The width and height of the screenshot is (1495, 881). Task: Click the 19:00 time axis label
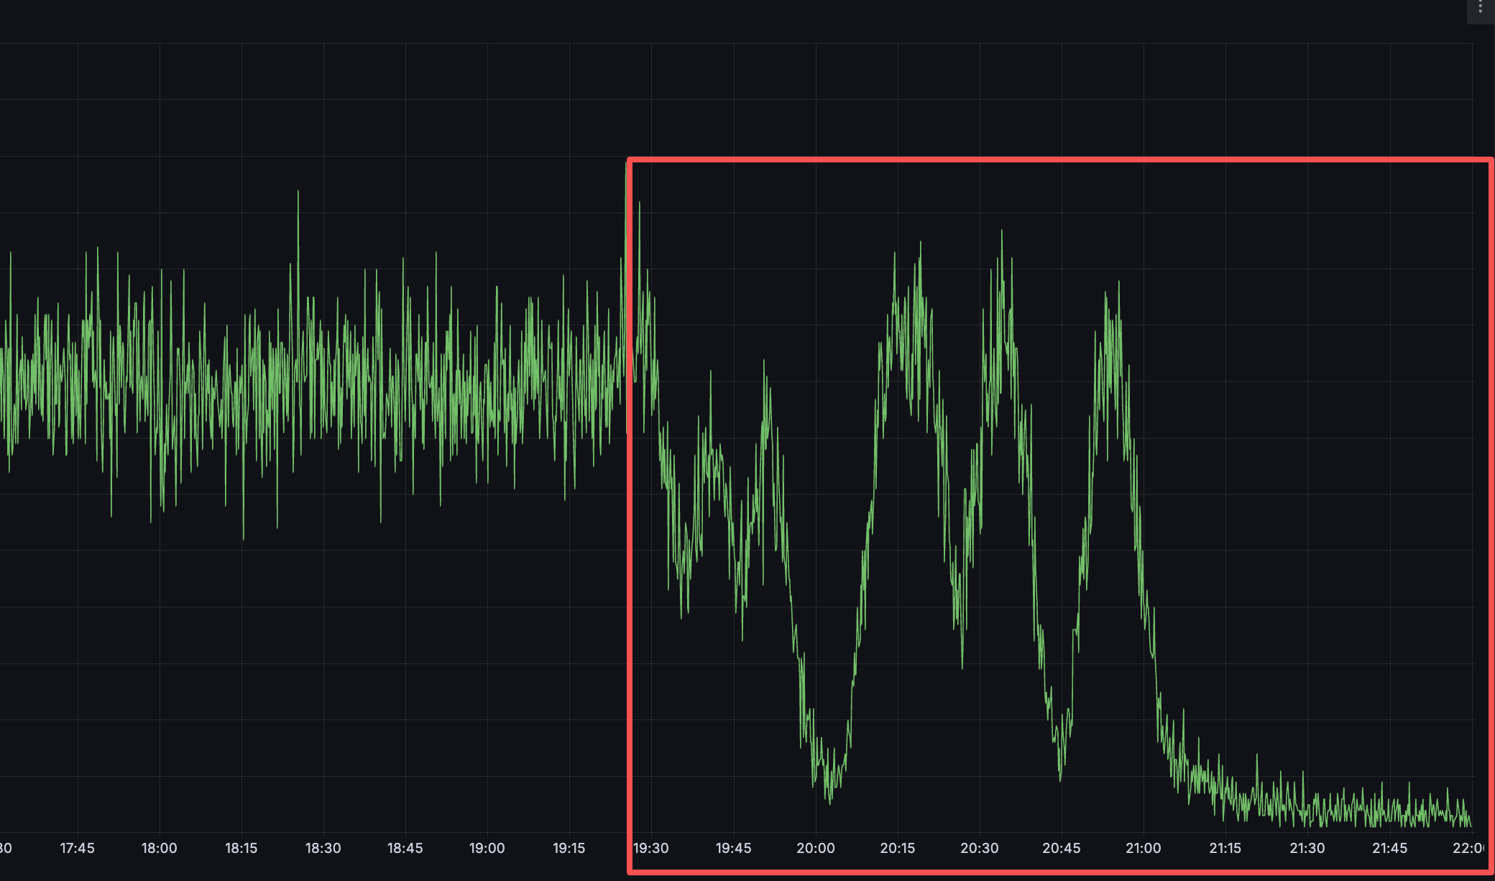(x=487, y=848)
